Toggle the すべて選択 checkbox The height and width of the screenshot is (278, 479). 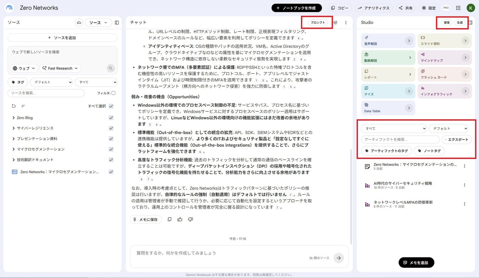(x=111, y=106)
